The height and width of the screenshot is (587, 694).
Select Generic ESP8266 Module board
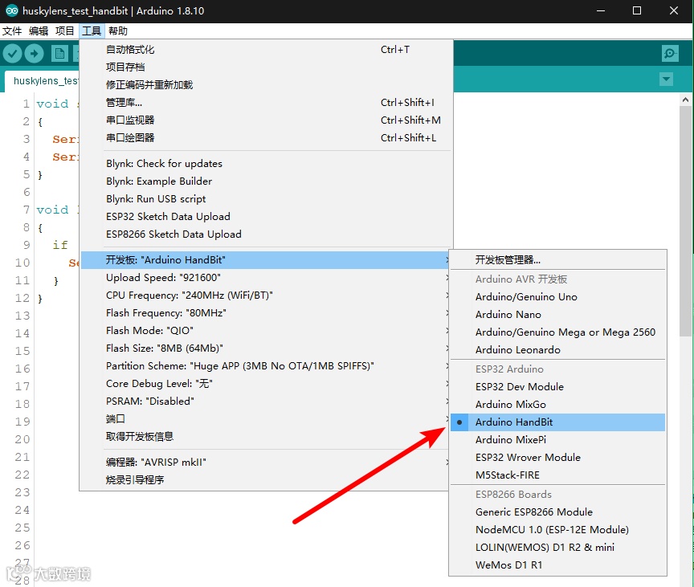[557, 512]
